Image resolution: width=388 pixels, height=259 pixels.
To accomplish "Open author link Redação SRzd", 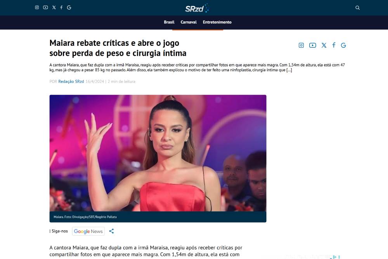I will point(71,82).
